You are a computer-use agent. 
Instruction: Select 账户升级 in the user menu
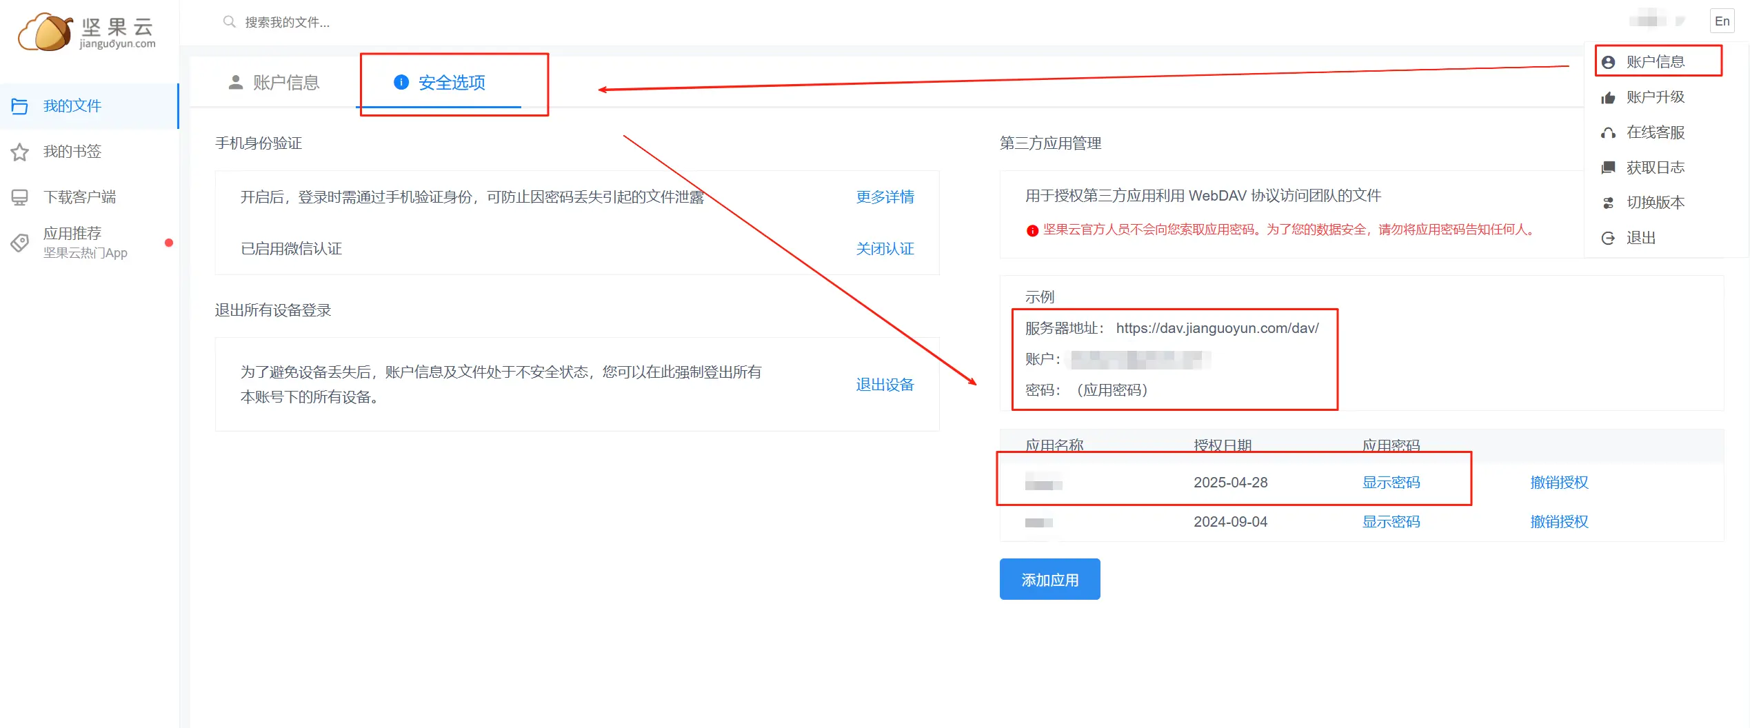[x=1655, y=97]
